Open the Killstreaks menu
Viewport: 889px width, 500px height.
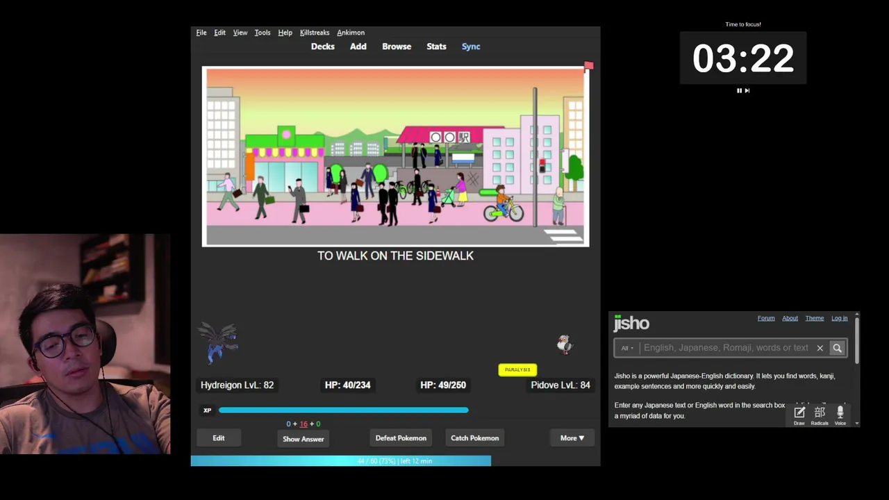click(x=315, y=33)
